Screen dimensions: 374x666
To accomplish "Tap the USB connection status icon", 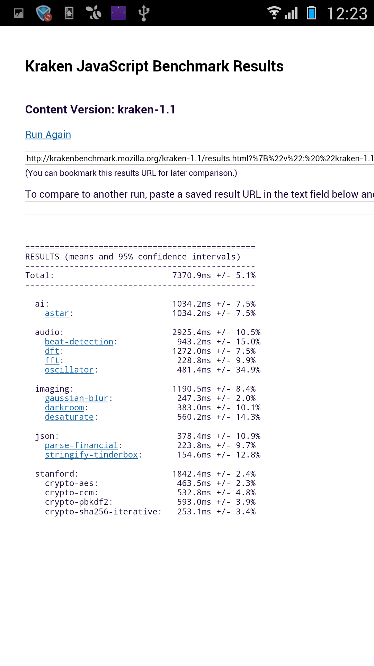I will point(144,13).
